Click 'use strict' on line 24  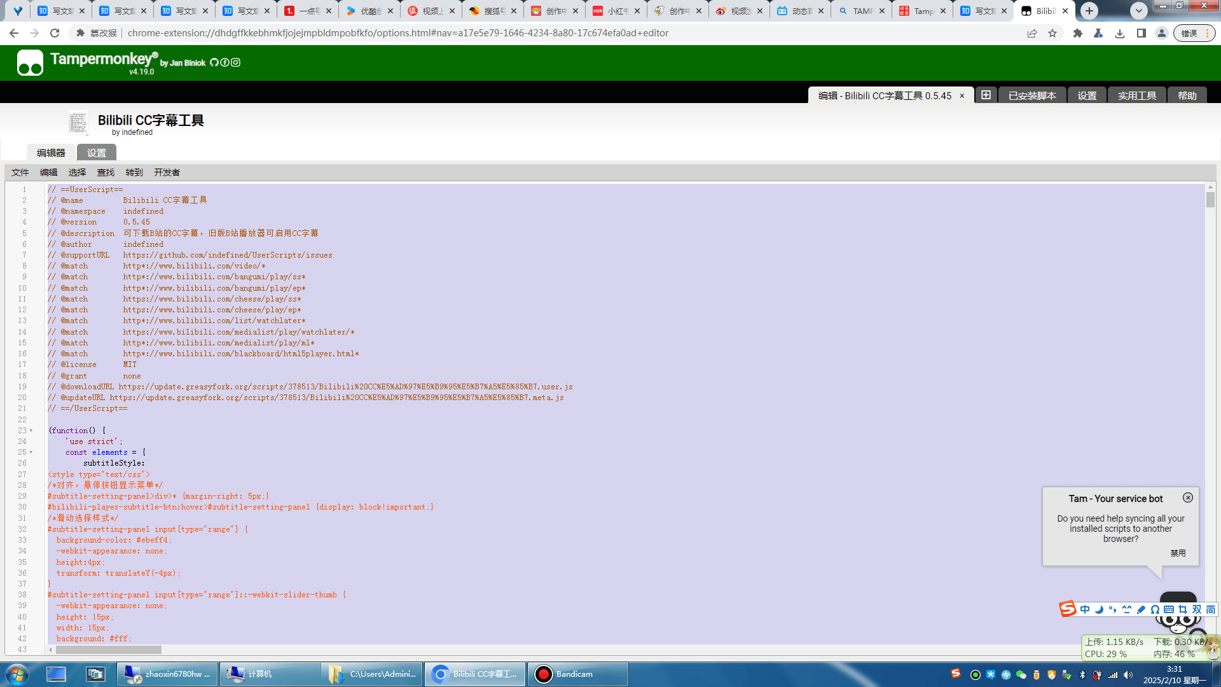[x=93, y=441]
